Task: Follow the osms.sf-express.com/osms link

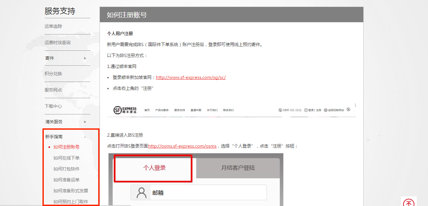Action: pyautogui.click(x=182, y=146)
